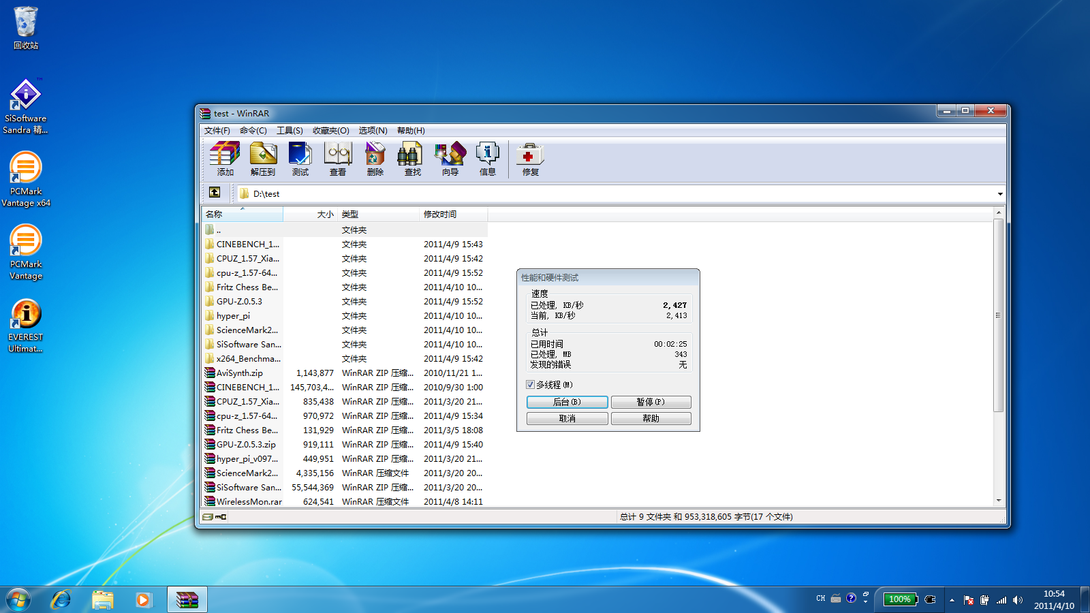This screenshot has width=1090, height=613.
Task: Click the file list vertical scrollbar thumb
Action: [998, 315]
